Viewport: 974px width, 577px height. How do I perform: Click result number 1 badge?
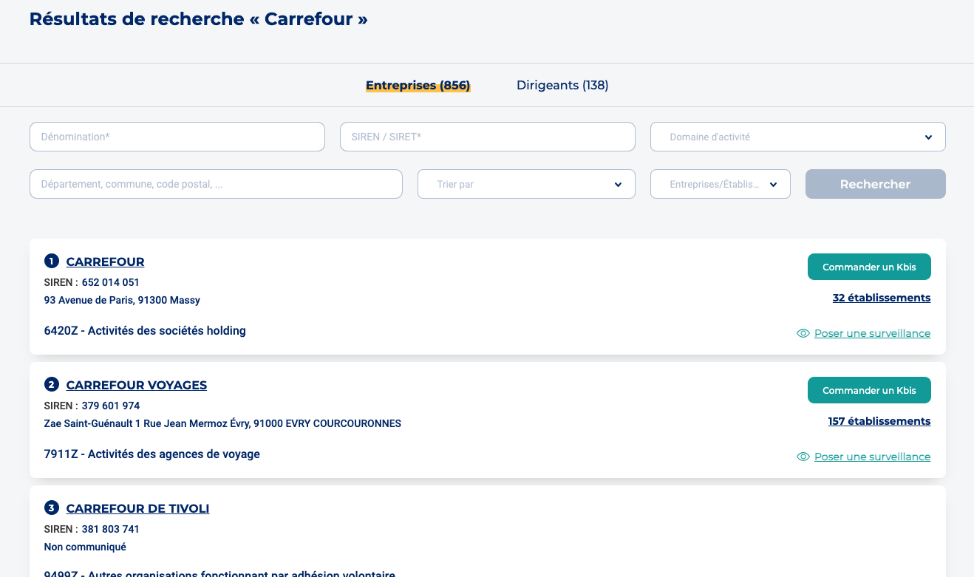pos(51,261)
